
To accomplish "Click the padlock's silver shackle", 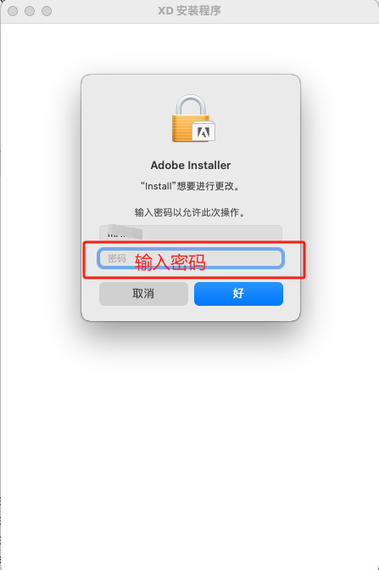I will pos(191,104).
